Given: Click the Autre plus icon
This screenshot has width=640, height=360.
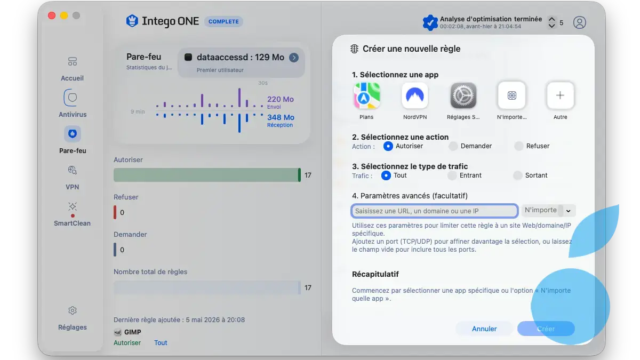Looking at the screenshot, I should (560, 95).
